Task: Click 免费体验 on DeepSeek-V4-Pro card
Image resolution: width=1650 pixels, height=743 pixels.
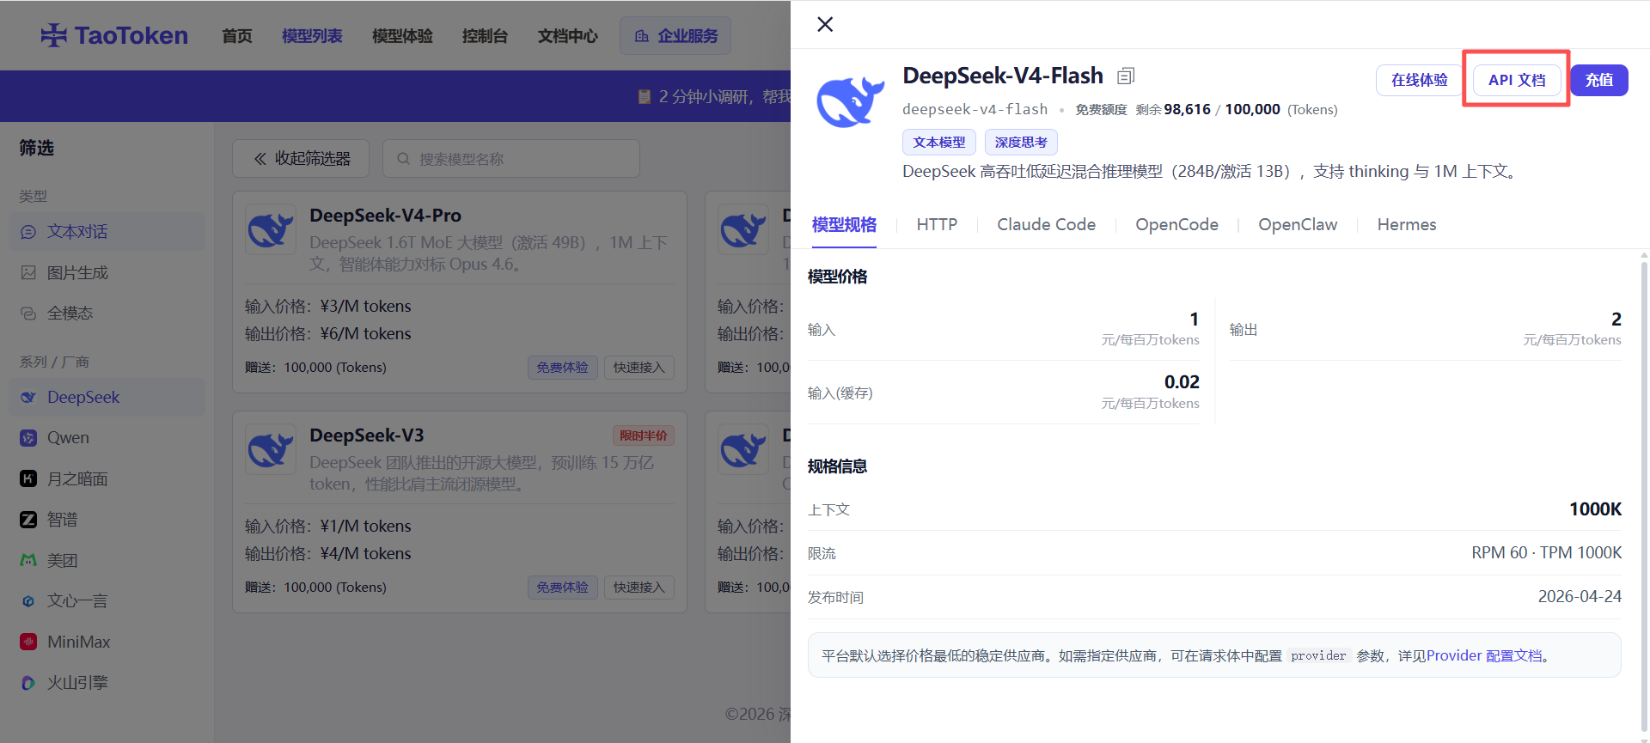Action: tap(563, 368)
